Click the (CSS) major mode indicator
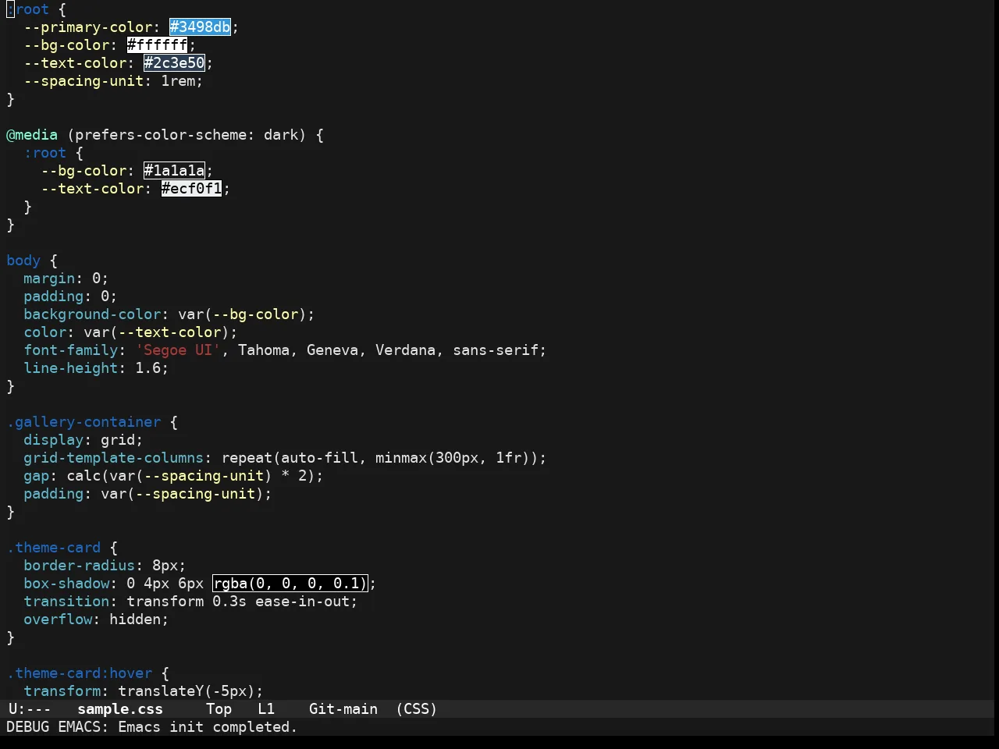The image size is (999, 749). [x=416, y=709]
